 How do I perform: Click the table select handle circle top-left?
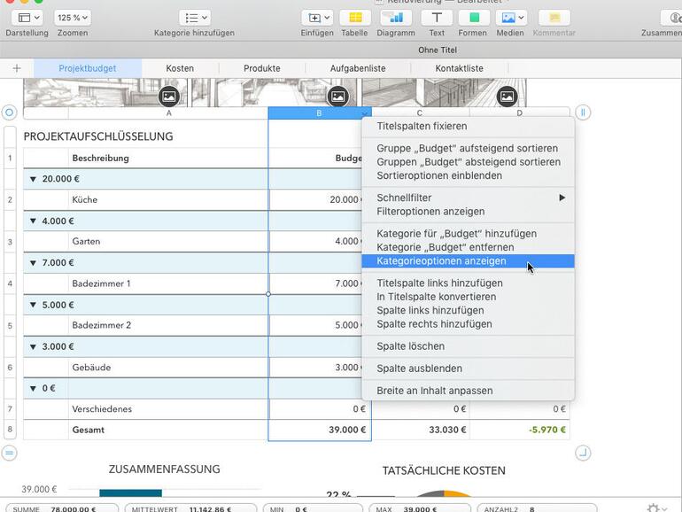tap(9, 112)
